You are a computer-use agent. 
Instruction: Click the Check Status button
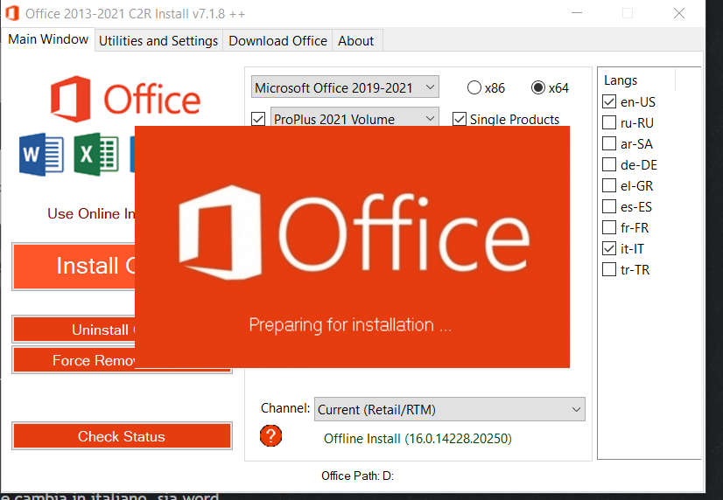[122, 436]
